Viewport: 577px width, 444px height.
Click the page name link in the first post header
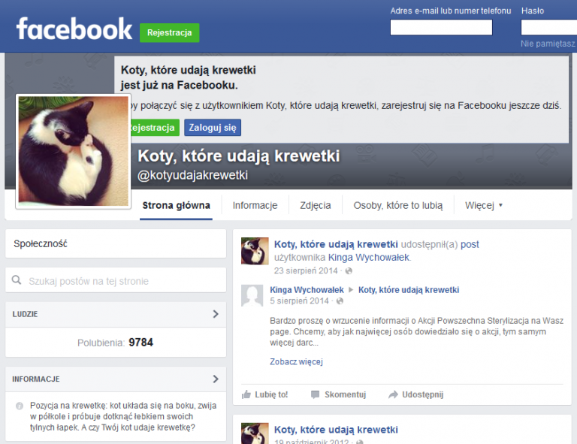click(336, 245)
